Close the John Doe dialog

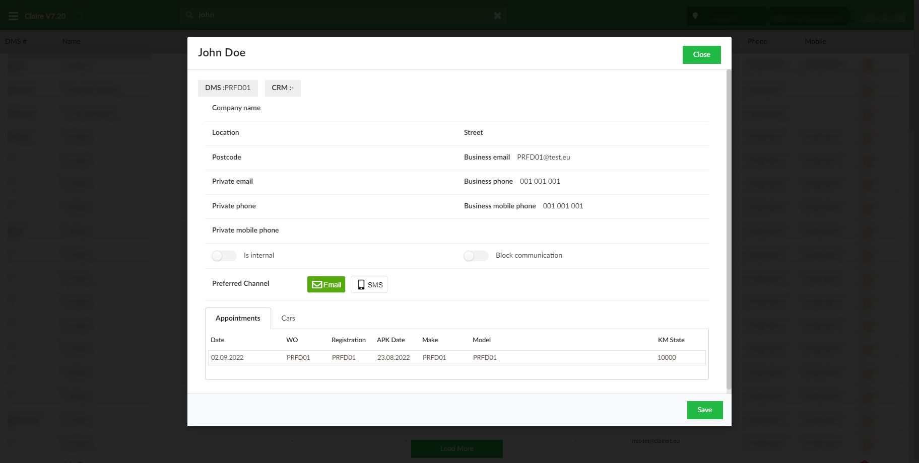(x=701, y=54)
